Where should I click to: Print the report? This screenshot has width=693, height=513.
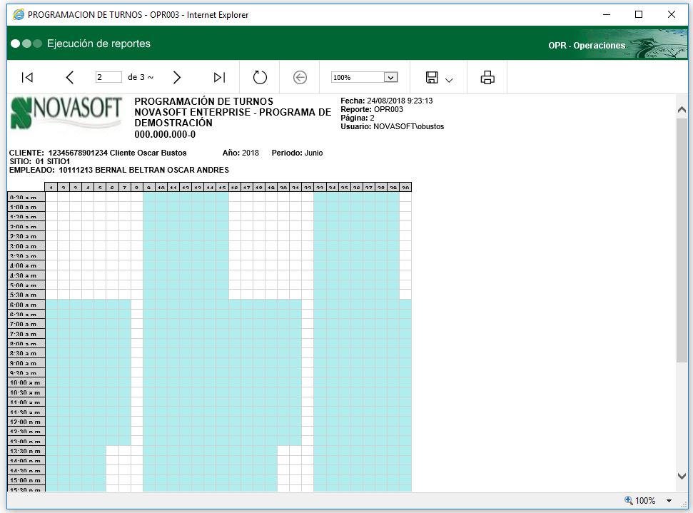487,77
